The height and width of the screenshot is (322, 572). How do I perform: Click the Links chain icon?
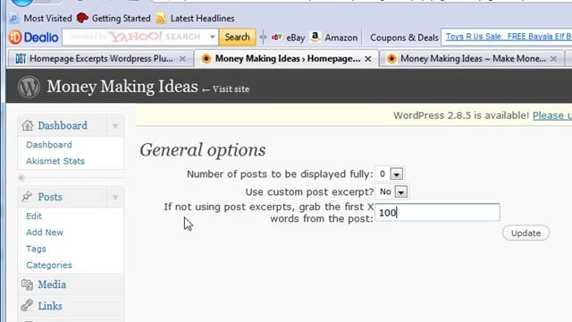tap(27, 305)
